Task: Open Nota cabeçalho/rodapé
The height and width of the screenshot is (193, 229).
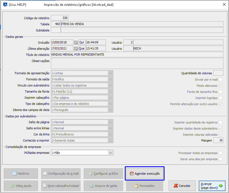Action: pos(61,186)
